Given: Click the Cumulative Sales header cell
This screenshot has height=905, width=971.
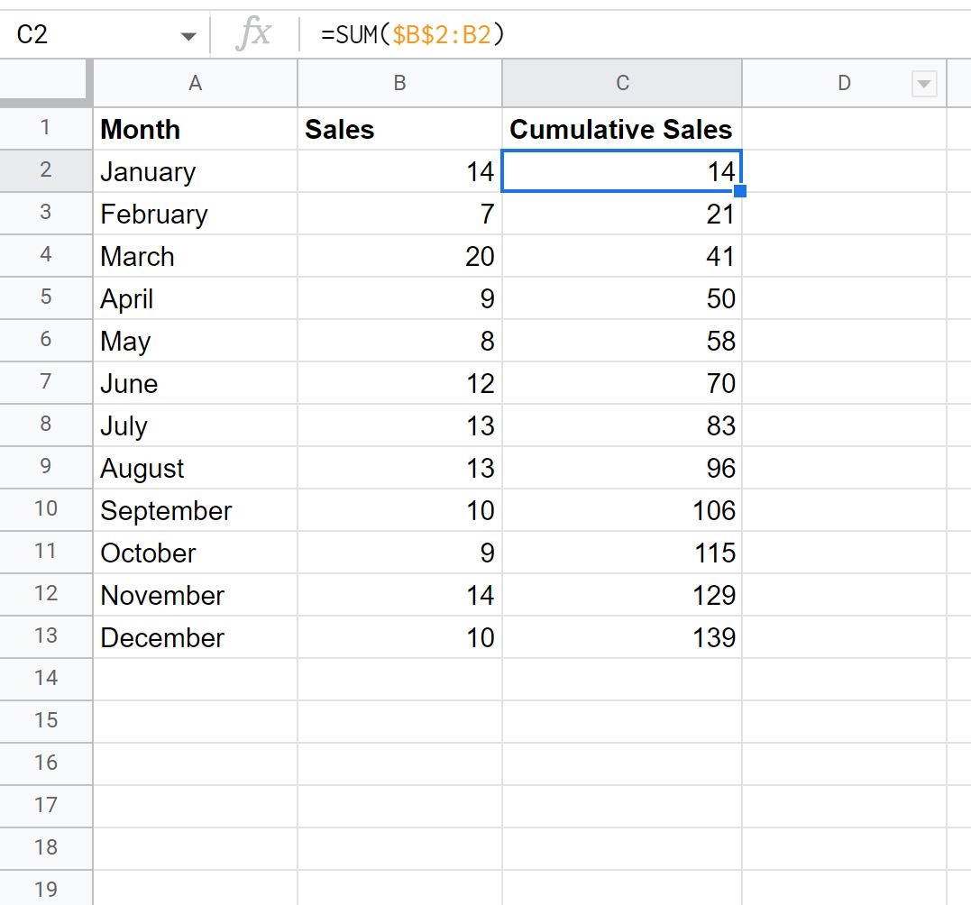Looking at the screenshot, I should point(620,129).
